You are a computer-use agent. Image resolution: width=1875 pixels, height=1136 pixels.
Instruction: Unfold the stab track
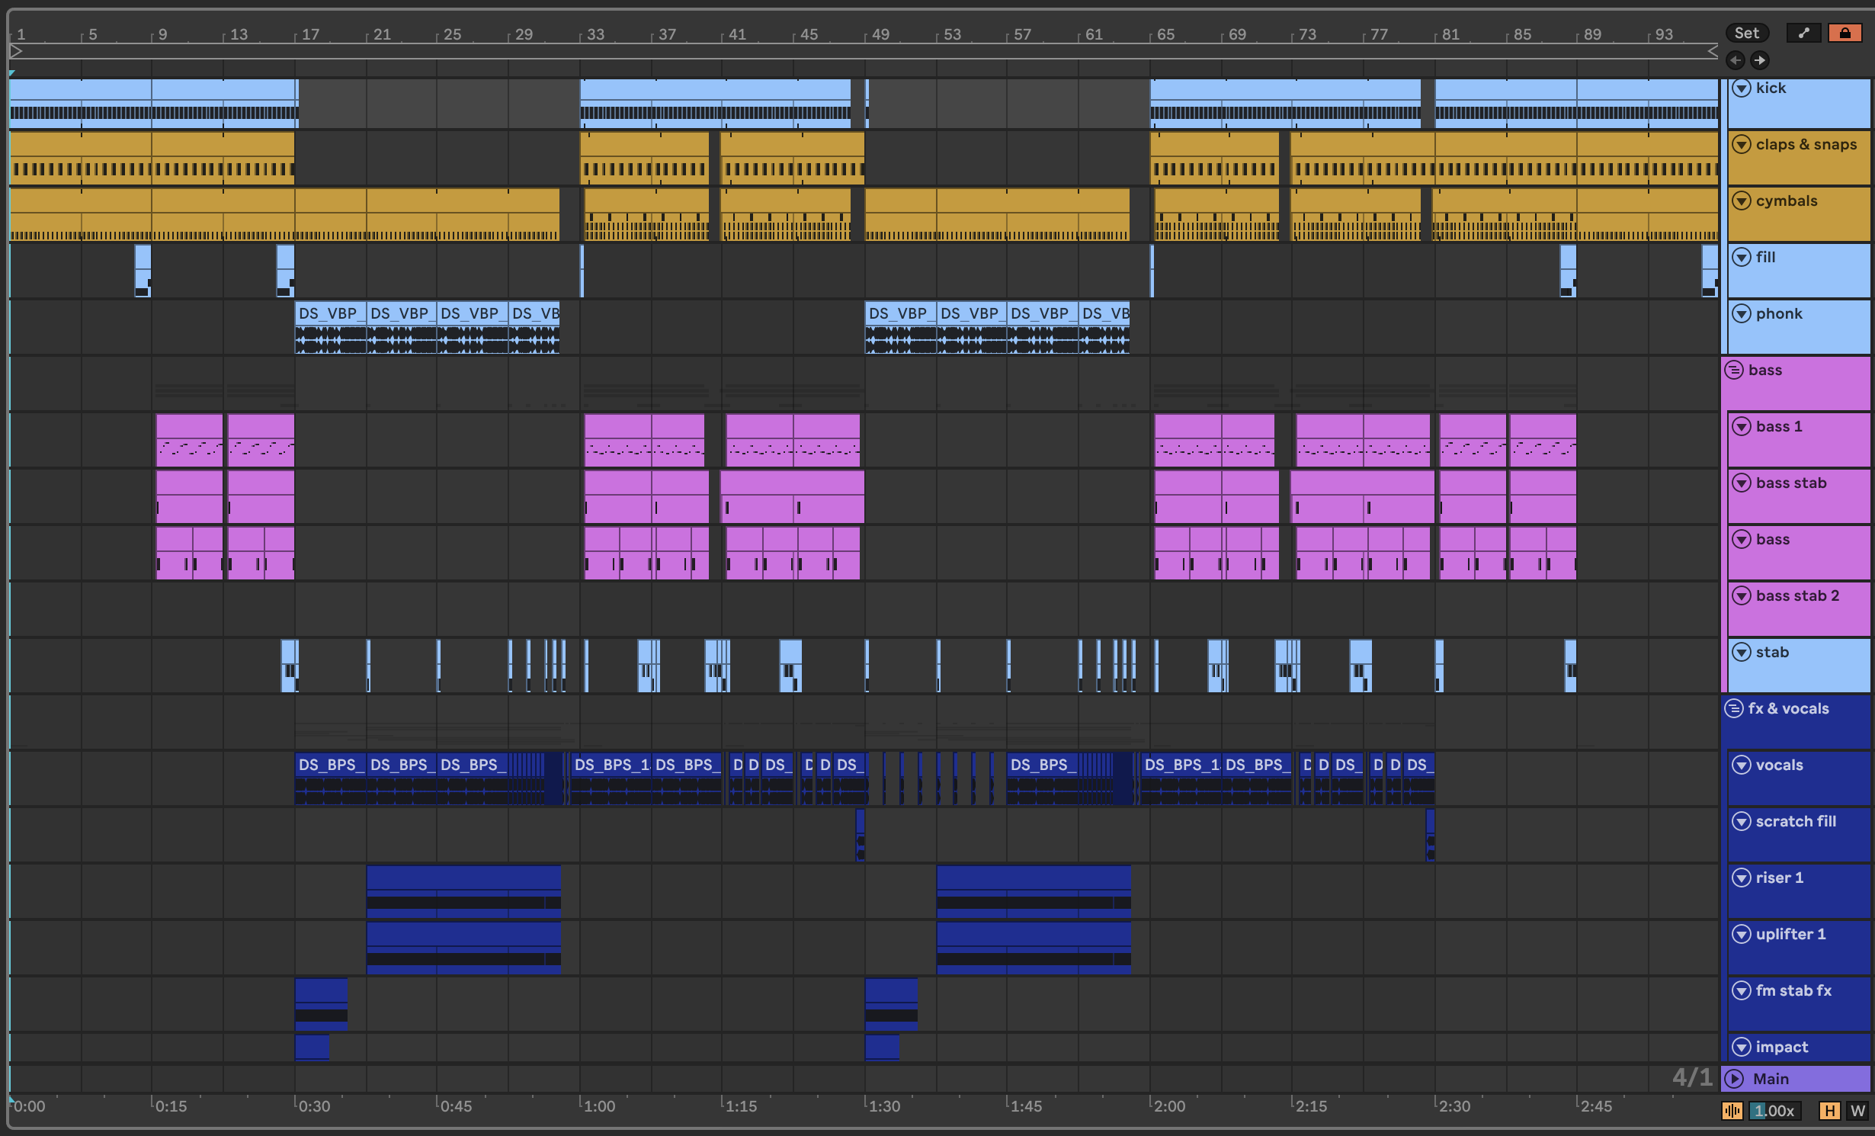1742,652
